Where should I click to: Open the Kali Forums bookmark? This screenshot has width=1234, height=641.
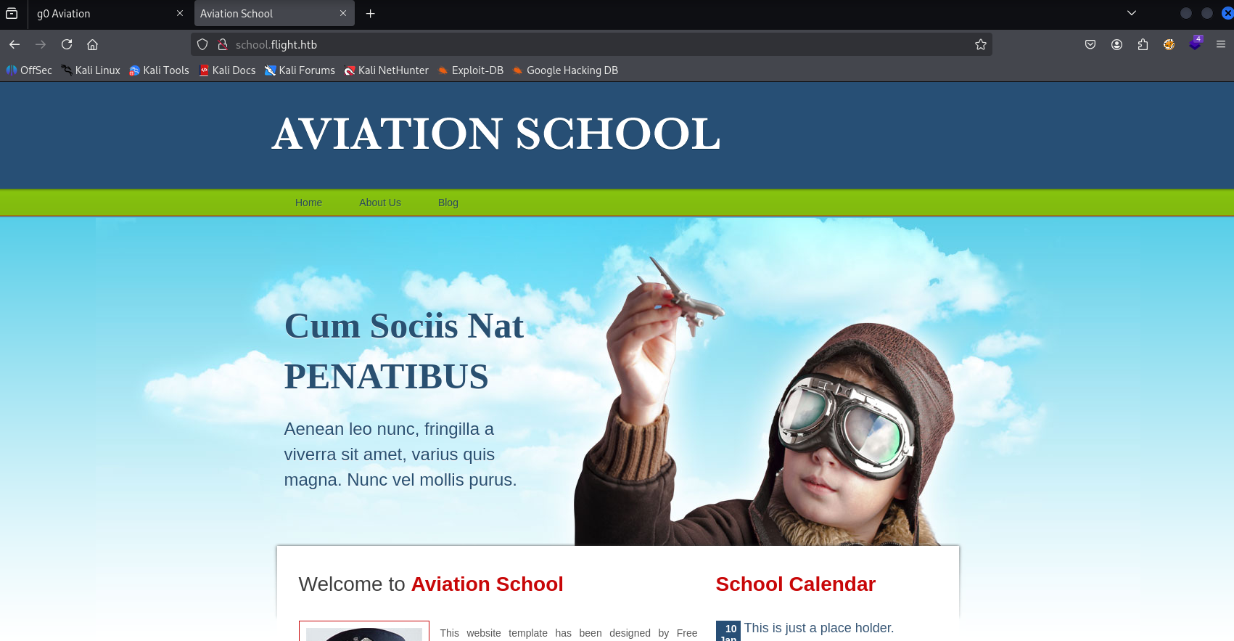[300, 70]
